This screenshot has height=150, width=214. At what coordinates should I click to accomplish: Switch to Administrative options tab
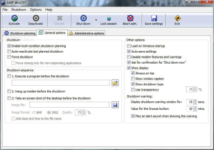coord(86,33)
